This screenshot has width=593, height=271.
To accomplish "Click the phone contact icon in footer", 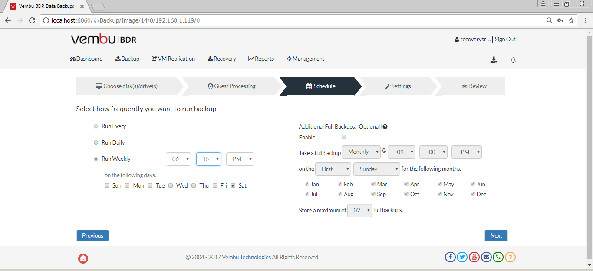I will 498,257.
